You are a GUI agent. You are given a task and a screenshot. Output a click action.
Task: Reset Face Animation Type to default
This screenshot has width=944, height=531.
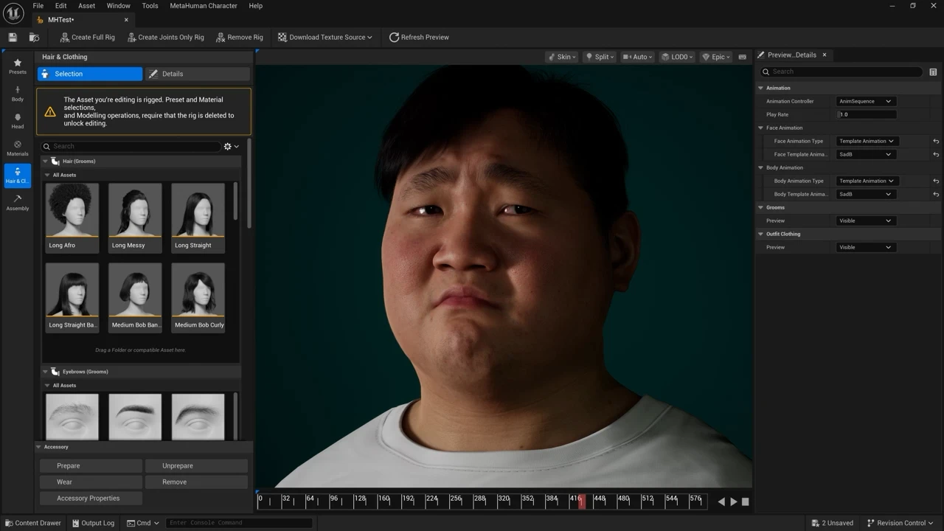point(936,141)
